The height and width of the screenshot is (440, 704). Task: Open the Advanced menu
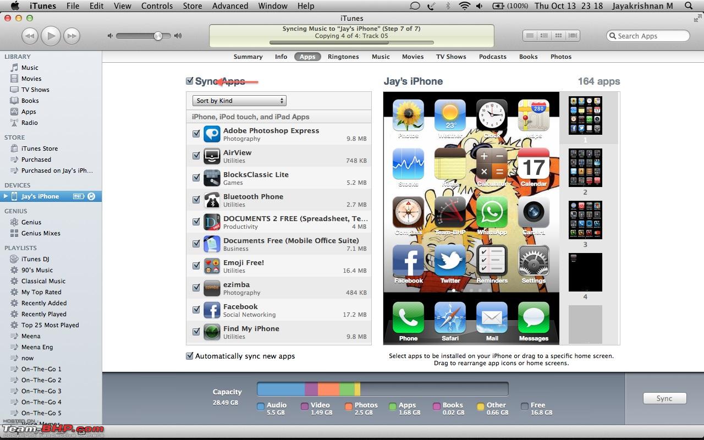pos(230,6)
